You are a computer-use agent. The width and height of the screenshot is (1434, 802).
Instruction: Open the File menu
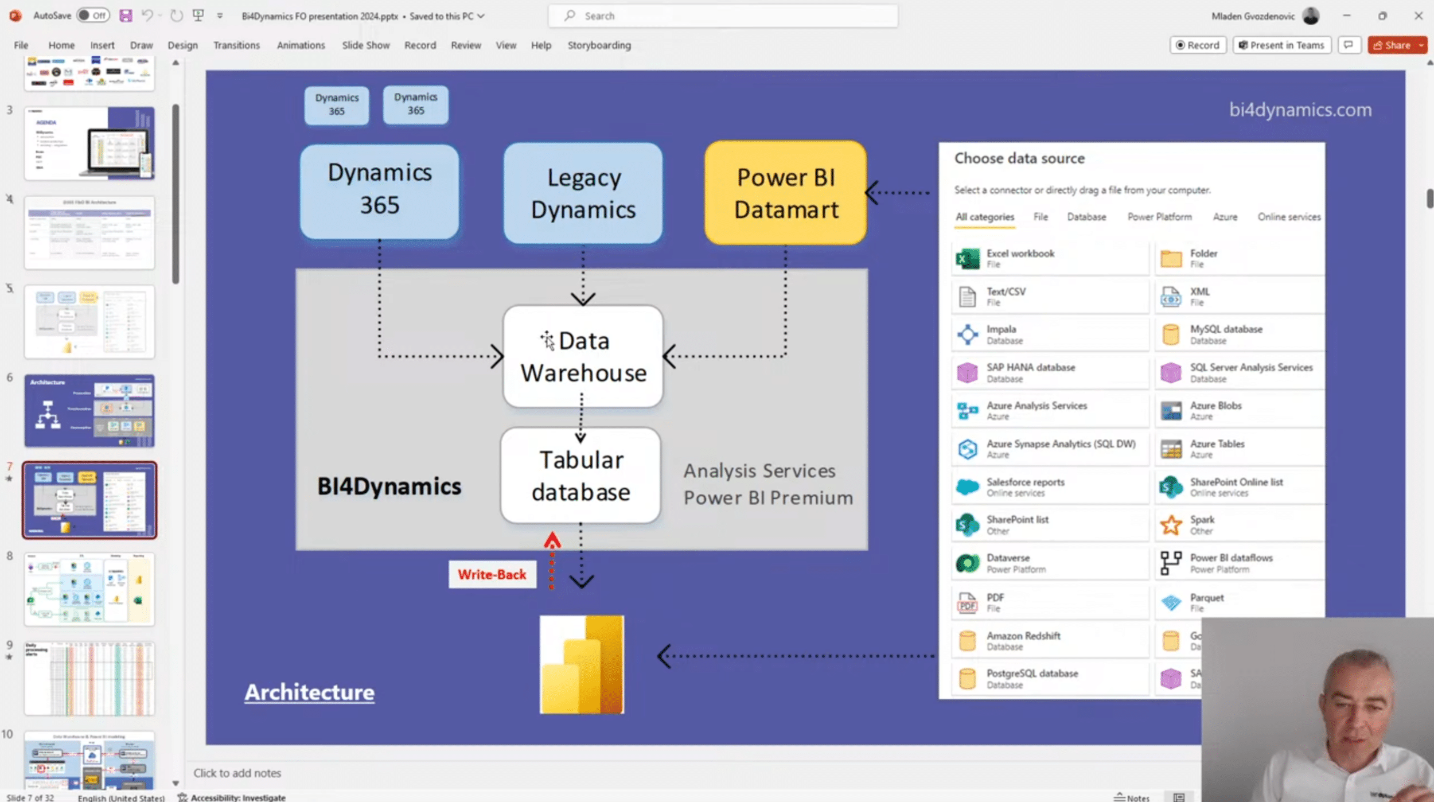[x=21, y=45]
